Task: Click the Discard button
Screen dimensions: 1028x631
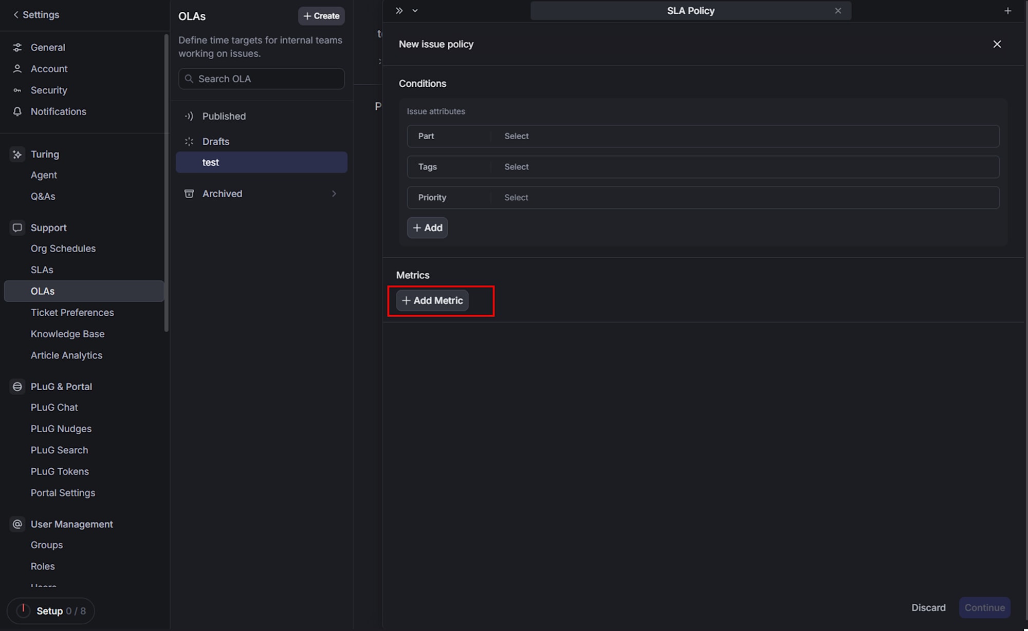Action: click(x=928, y=607)
